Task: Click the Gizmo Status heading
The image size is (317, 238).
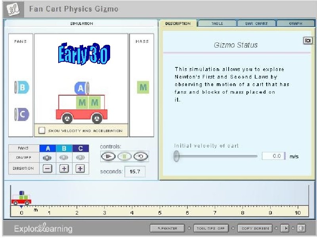Action: coord(236,45)
